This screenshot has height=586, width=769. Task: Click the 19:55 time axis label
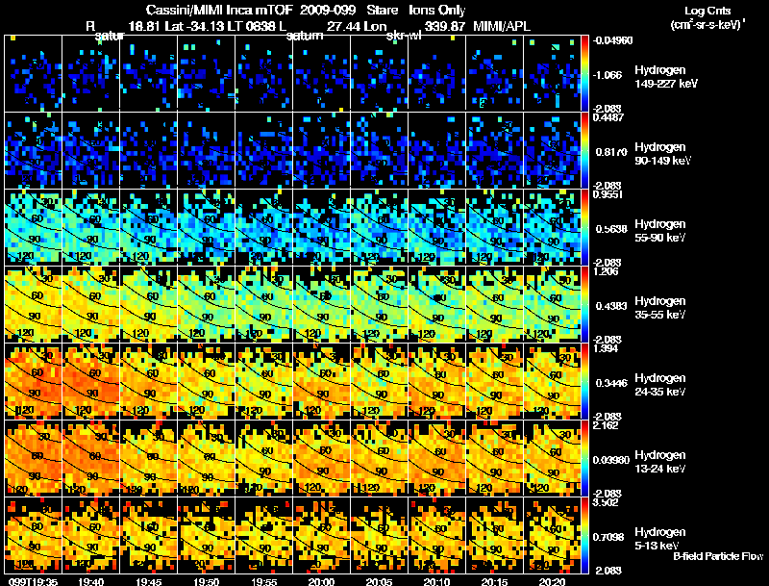(263, 581)
